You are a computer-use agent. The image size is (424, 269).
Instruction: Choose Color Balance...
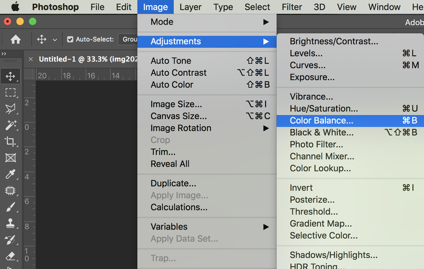pyautogui.click(x=350, y=120)
